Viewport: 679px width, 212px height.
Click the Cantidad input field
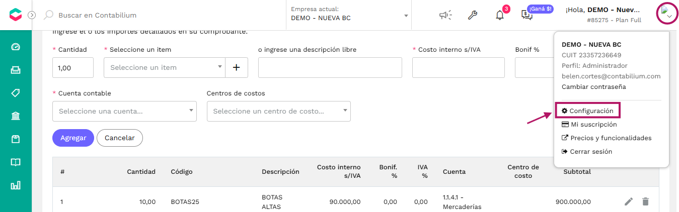point(73,67)
